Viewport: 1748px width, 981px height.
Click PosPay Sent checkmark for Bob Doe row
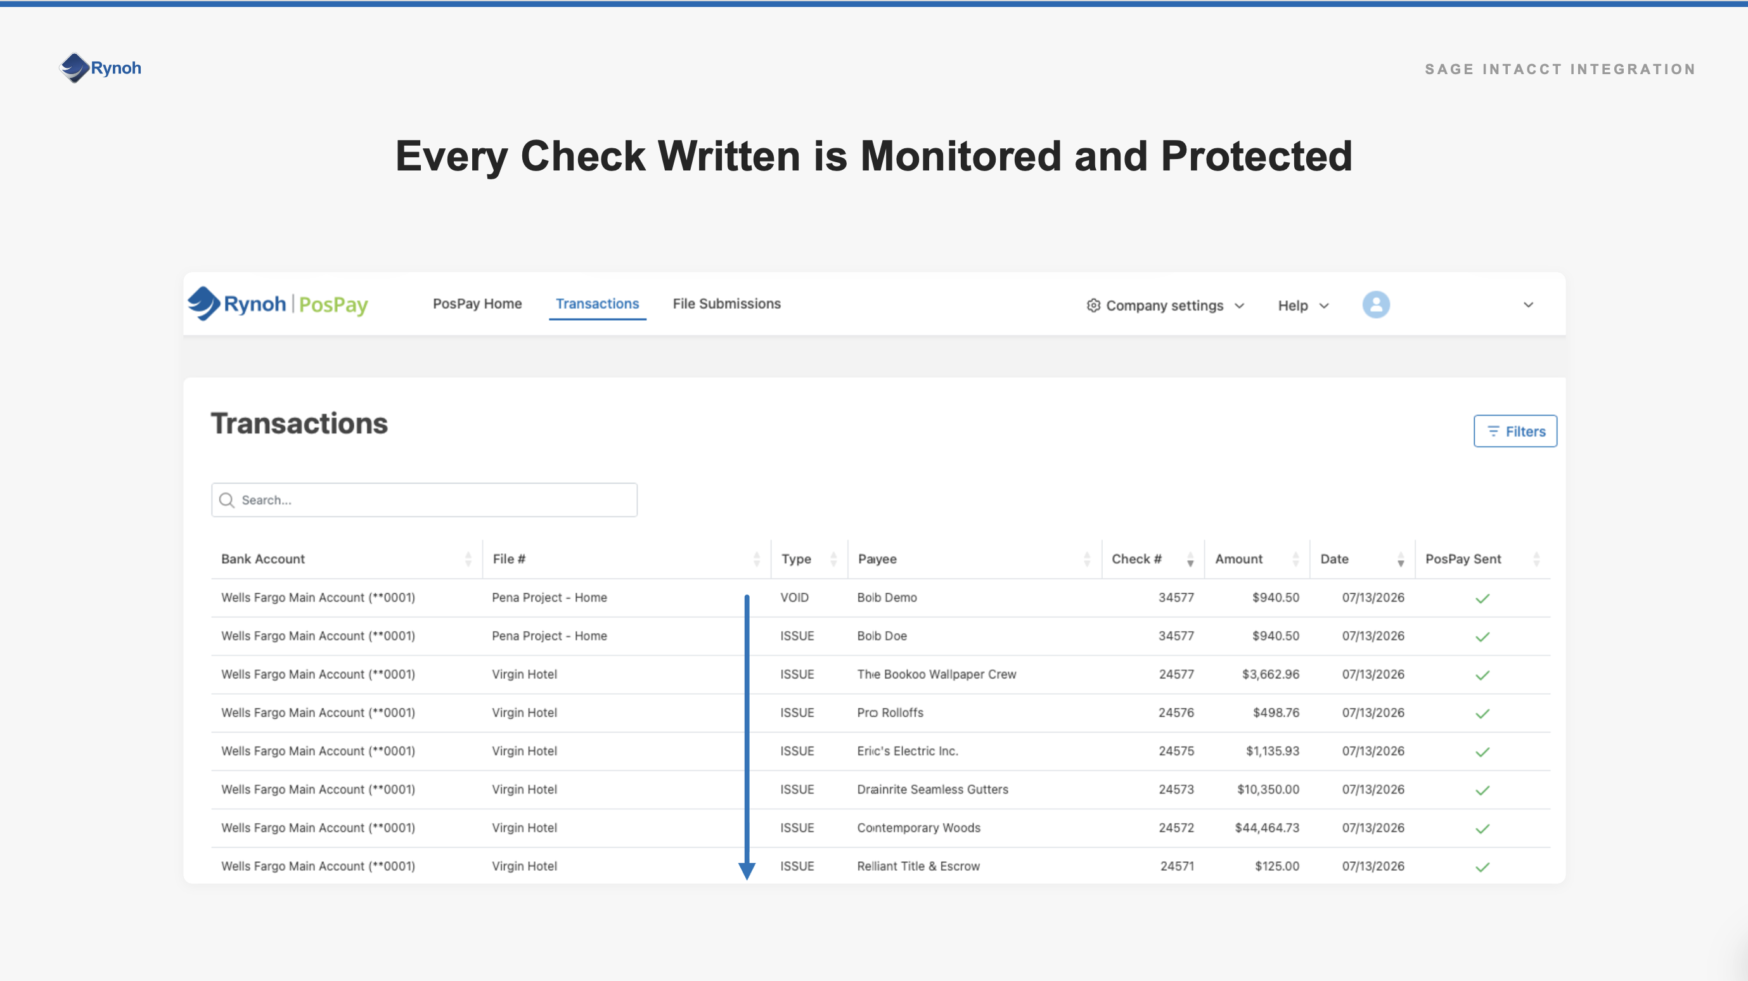click(x=1482, y=636)
